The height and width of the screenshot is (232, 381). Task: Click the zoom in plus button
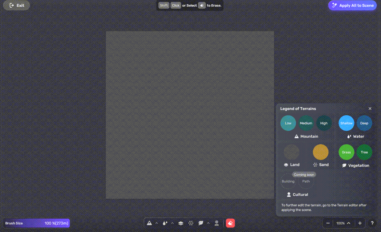[x=360, y=223]
